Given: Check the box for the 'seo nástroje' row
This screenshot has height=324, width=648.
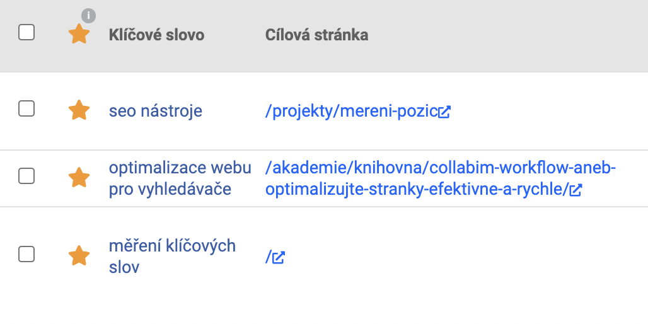Looking at the screenshot, I should pos(26,109).
